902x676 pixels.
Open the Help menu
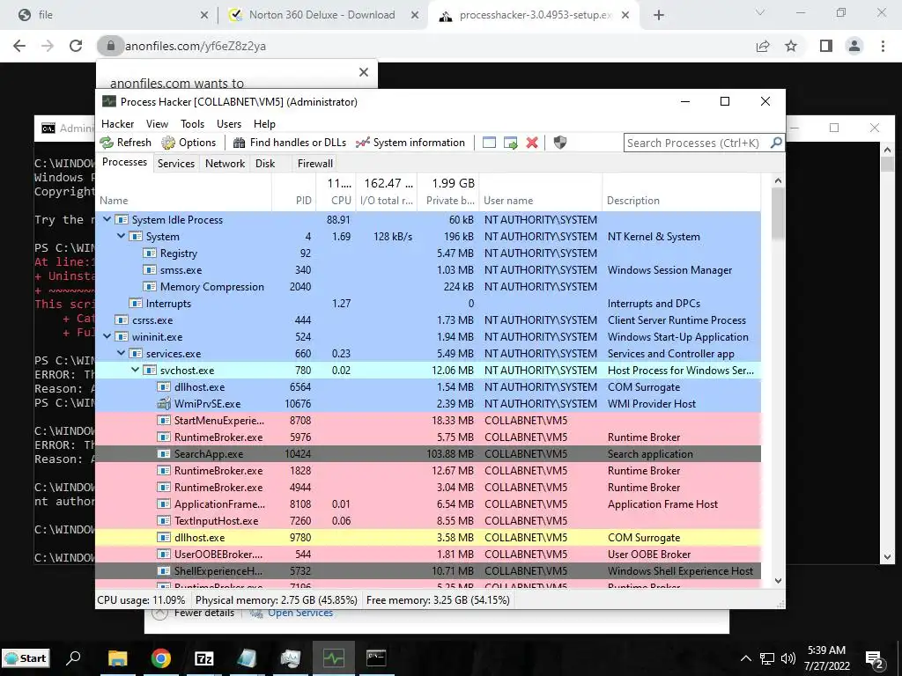pyautogui.click(x=264, y=123)
